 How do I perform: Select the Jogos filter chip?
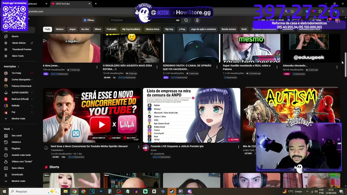[x=72, y=29]
